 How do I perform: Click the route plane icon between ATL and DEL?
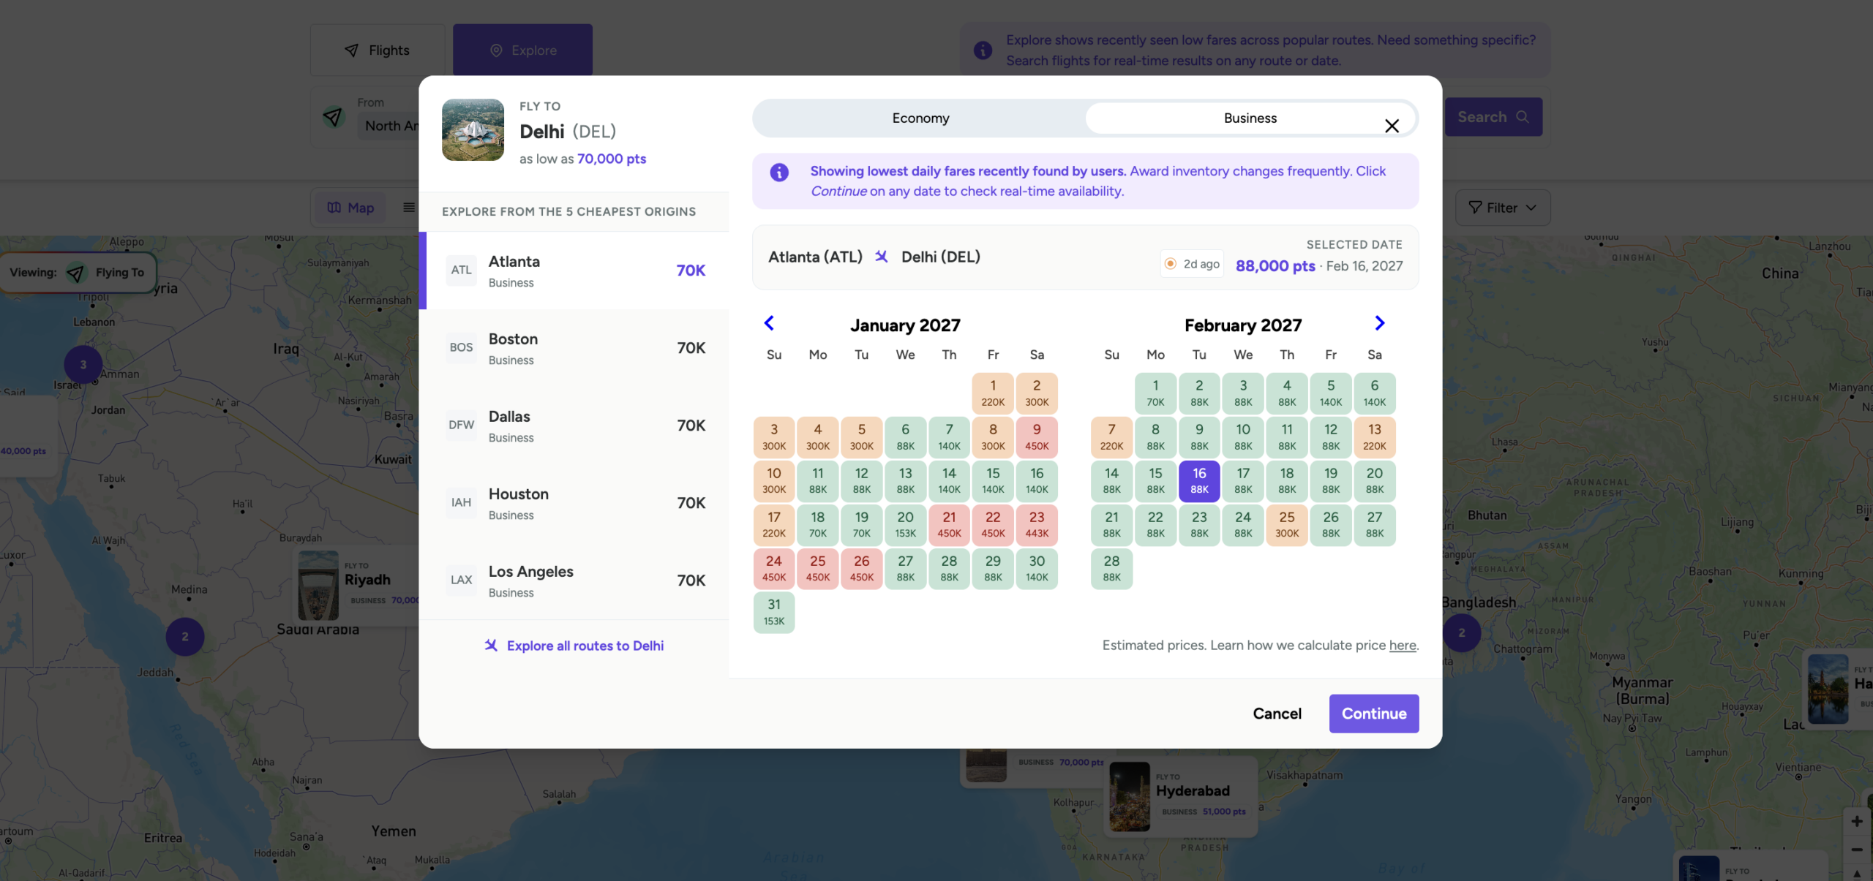pyautogui.click(x=881, y=257)
